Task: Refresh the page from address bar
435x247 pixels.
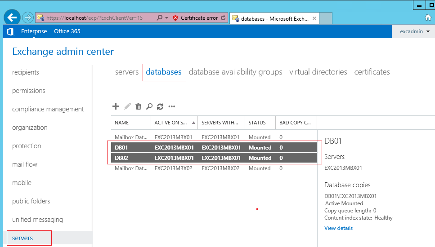Action: [223, 18]
